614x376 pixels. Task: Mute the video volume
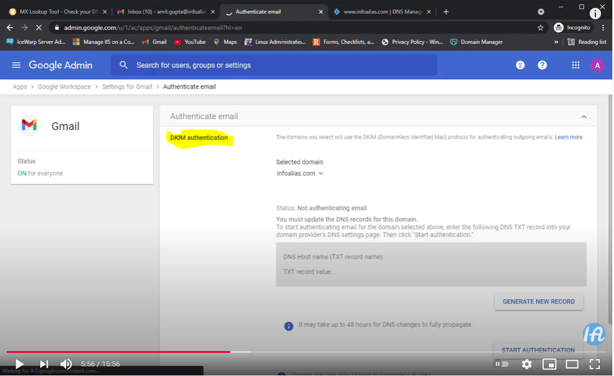click(66, 364)
